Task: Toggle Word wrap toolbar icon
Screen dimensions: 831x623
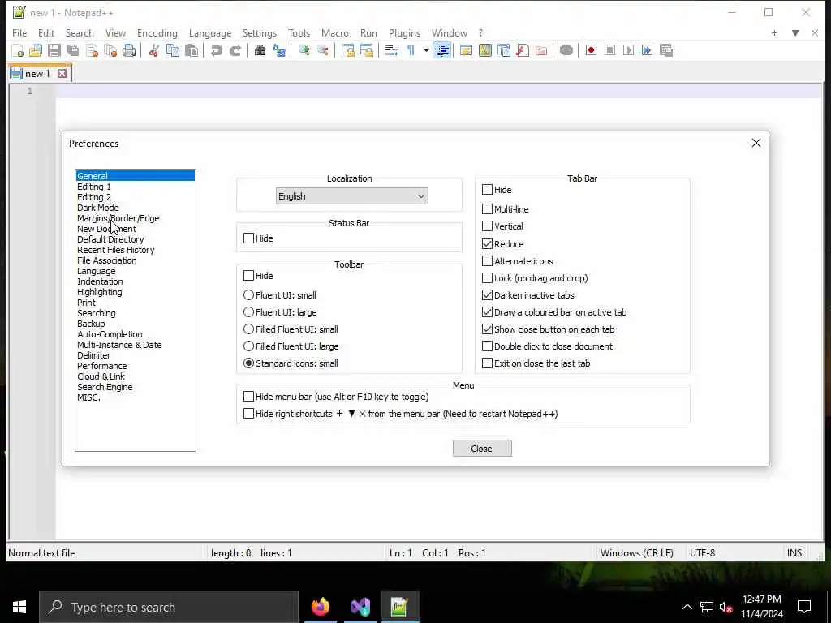Action: pos(391,50)
